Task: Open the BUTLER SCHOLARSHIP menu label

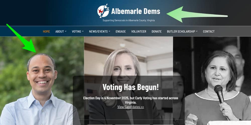Action: coord(181,31)
